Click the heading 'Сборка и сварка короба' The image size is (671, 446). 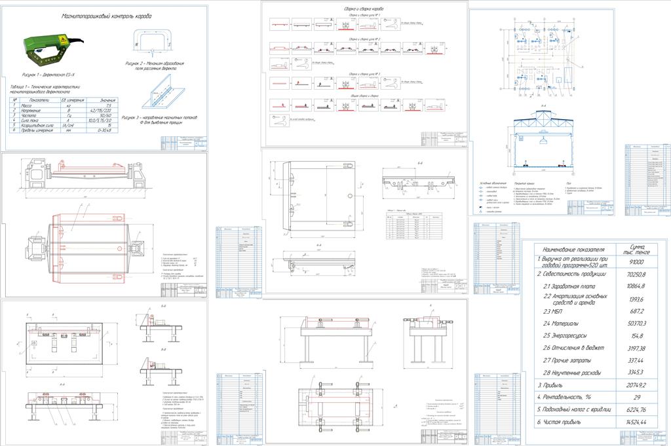tap(364, 9)
